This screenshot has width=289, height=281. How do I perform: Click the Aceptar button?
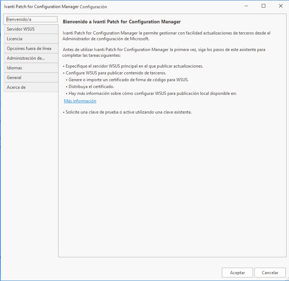237,272
